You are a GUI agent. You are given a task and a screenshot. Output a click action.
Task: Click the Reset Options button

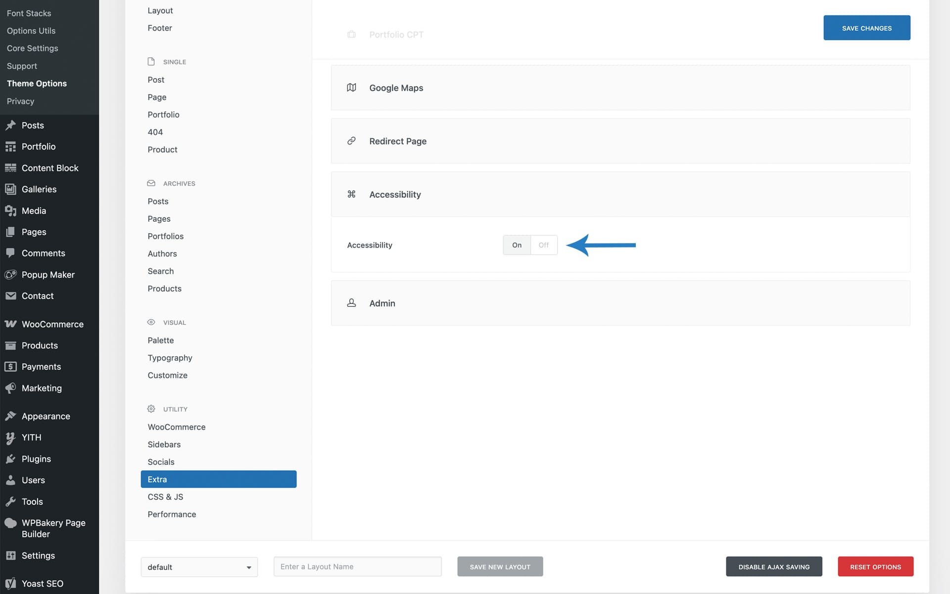(x=875, y=567)
